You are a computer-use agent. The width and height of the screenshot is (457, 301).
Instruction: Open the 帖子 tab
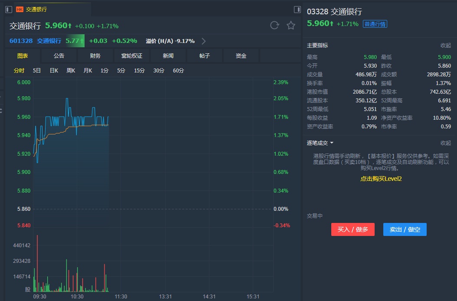[205, 56]
